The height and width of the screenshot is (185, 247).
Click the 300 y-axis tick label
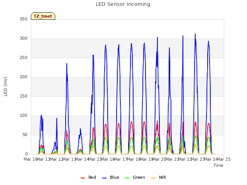click(24, 39)
